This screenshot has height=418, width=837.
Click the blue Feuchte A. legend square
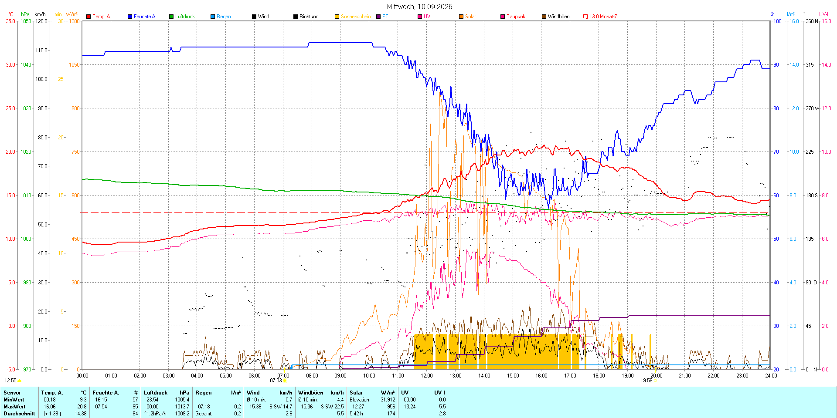click(x=130, y=17)
